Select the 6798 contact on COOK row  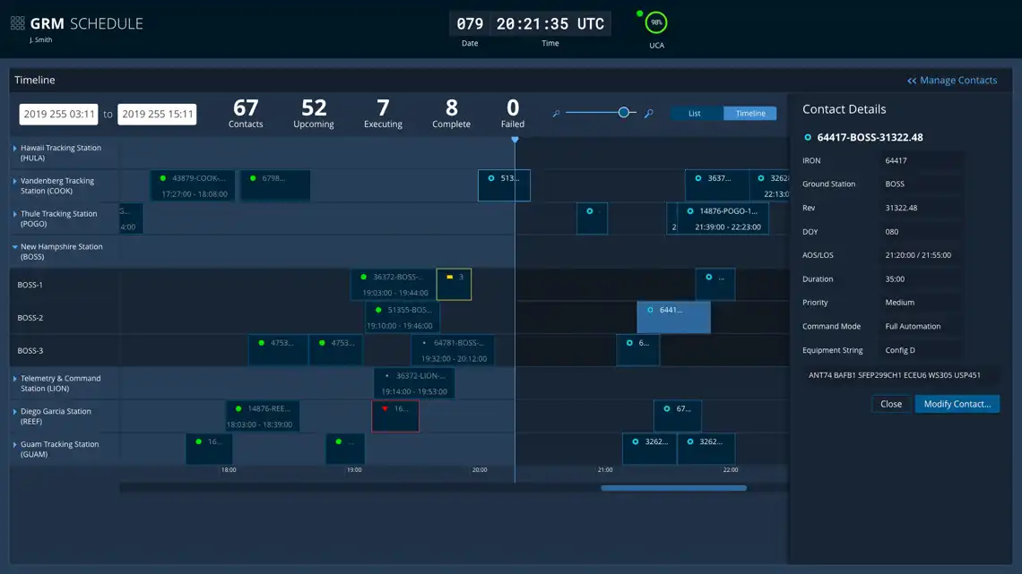click(275, 186)
